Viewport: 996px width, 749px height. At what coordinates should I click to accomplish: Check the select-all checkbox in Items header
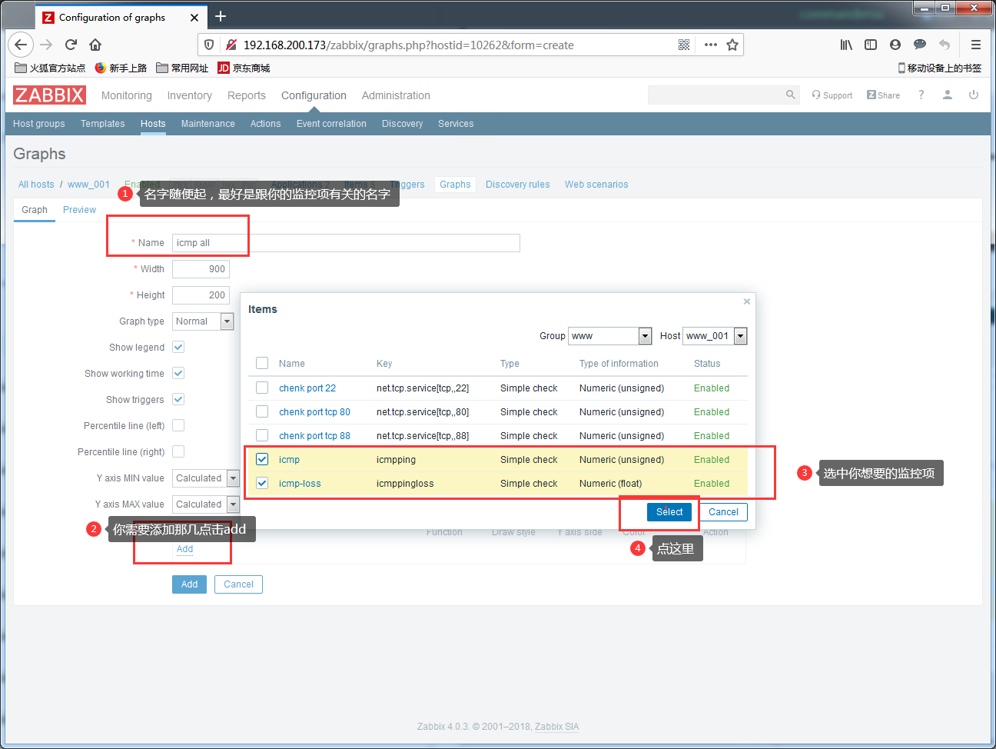[262, 363]
